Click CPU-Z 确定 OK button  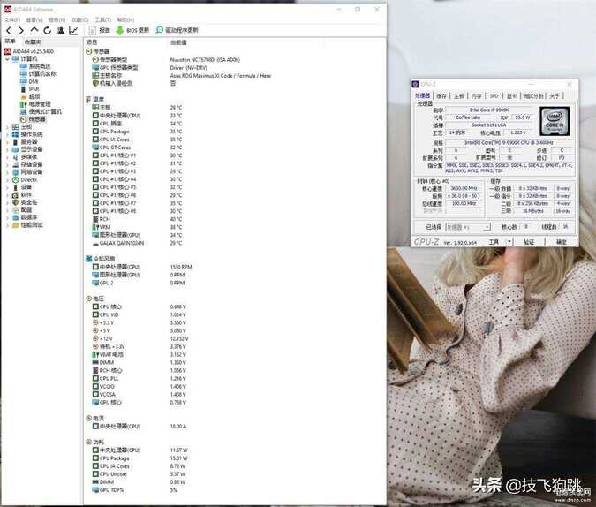point(562,241)
